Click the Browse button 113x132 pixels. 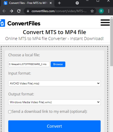[x=58, y=64]
